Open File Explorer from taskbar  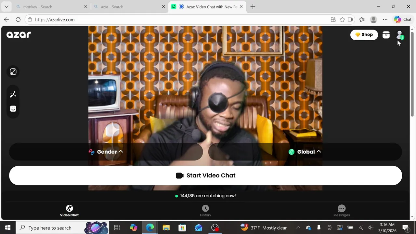[166, 227]
